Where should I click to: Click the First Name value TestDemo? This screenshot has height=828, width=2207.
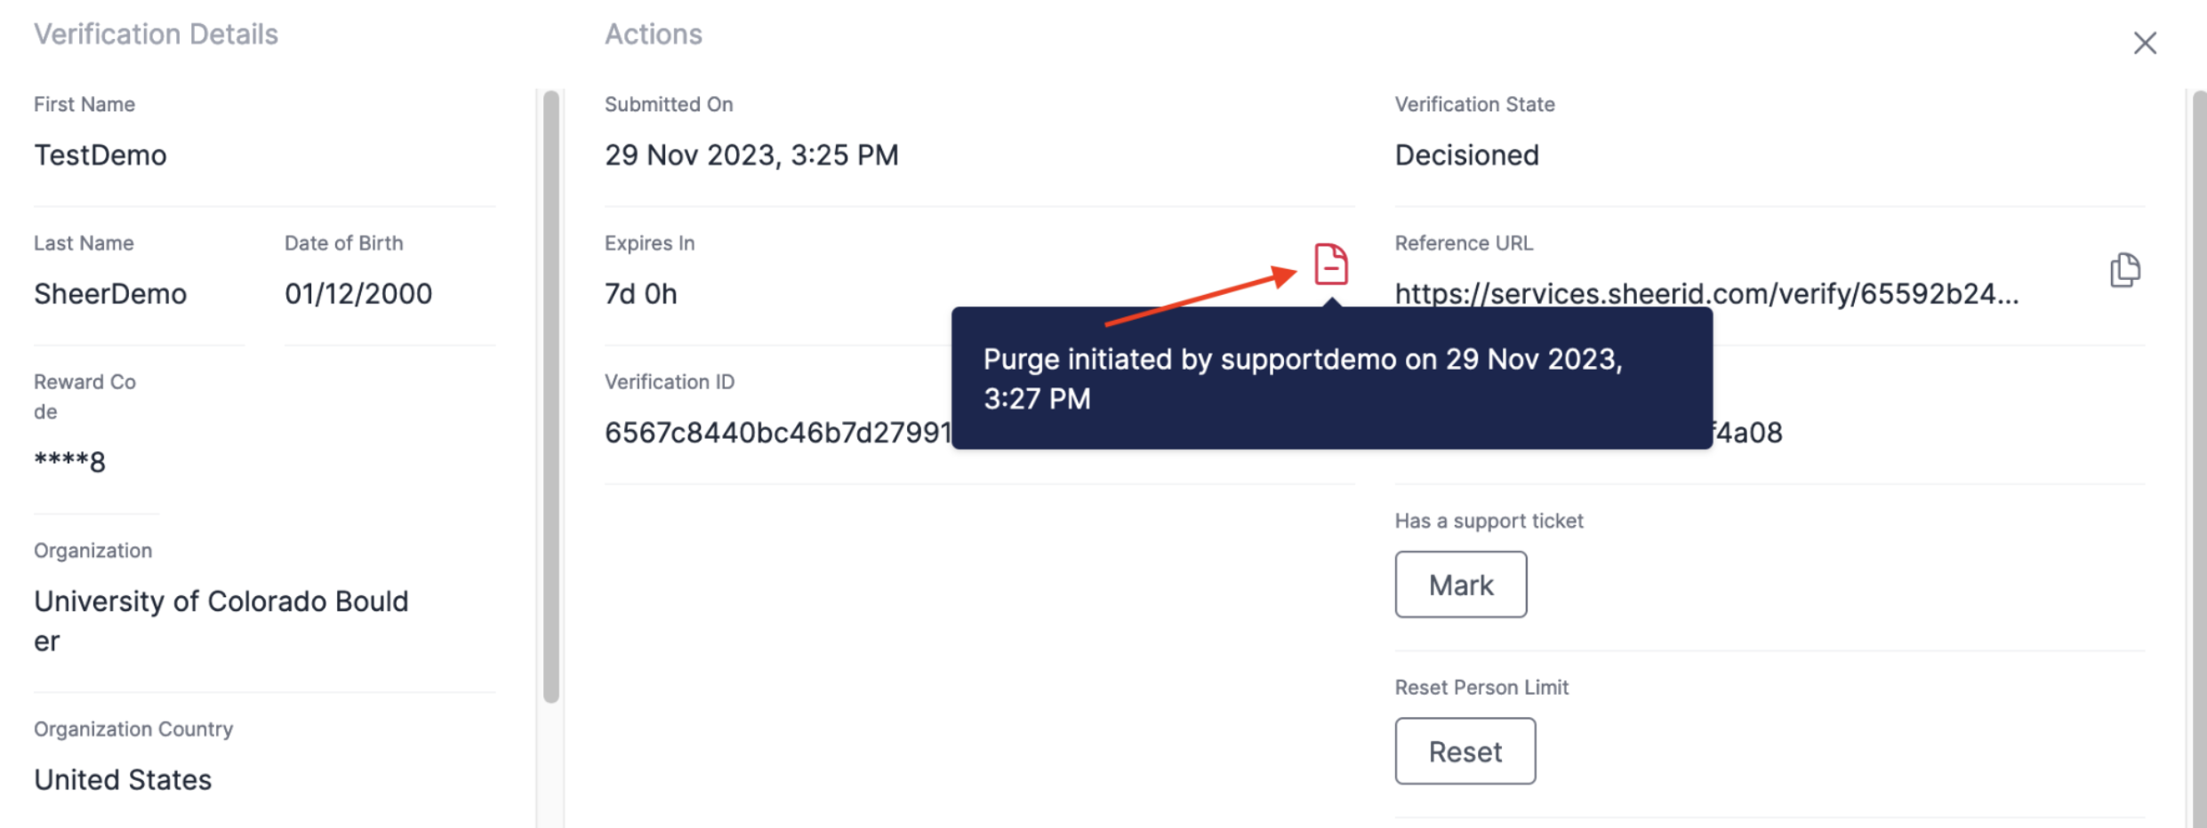[x=100, y=155]
